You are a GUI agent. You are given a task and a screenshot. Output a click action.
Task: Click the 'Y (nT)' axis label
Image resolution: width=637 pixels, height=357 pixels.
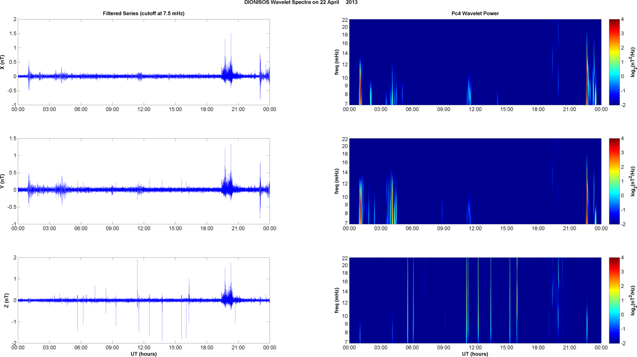[x=3, y=181]
